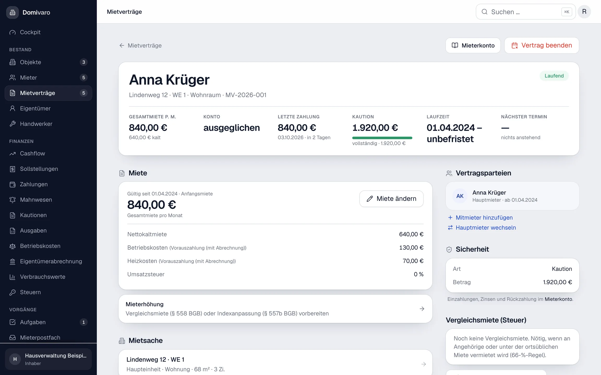Open Ausgaben in the sidebar
The image size is (601, 375).
pos(49,230)
